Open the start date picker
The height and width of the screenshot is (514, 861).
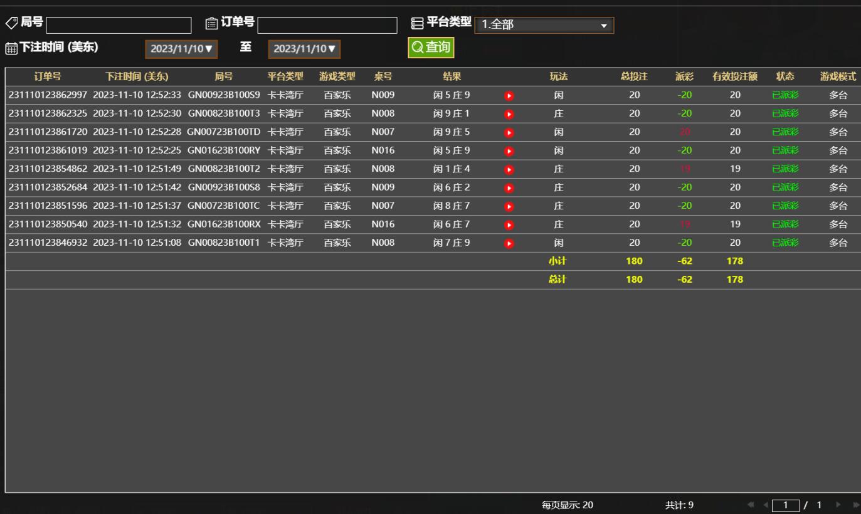[x=181, y=49]
